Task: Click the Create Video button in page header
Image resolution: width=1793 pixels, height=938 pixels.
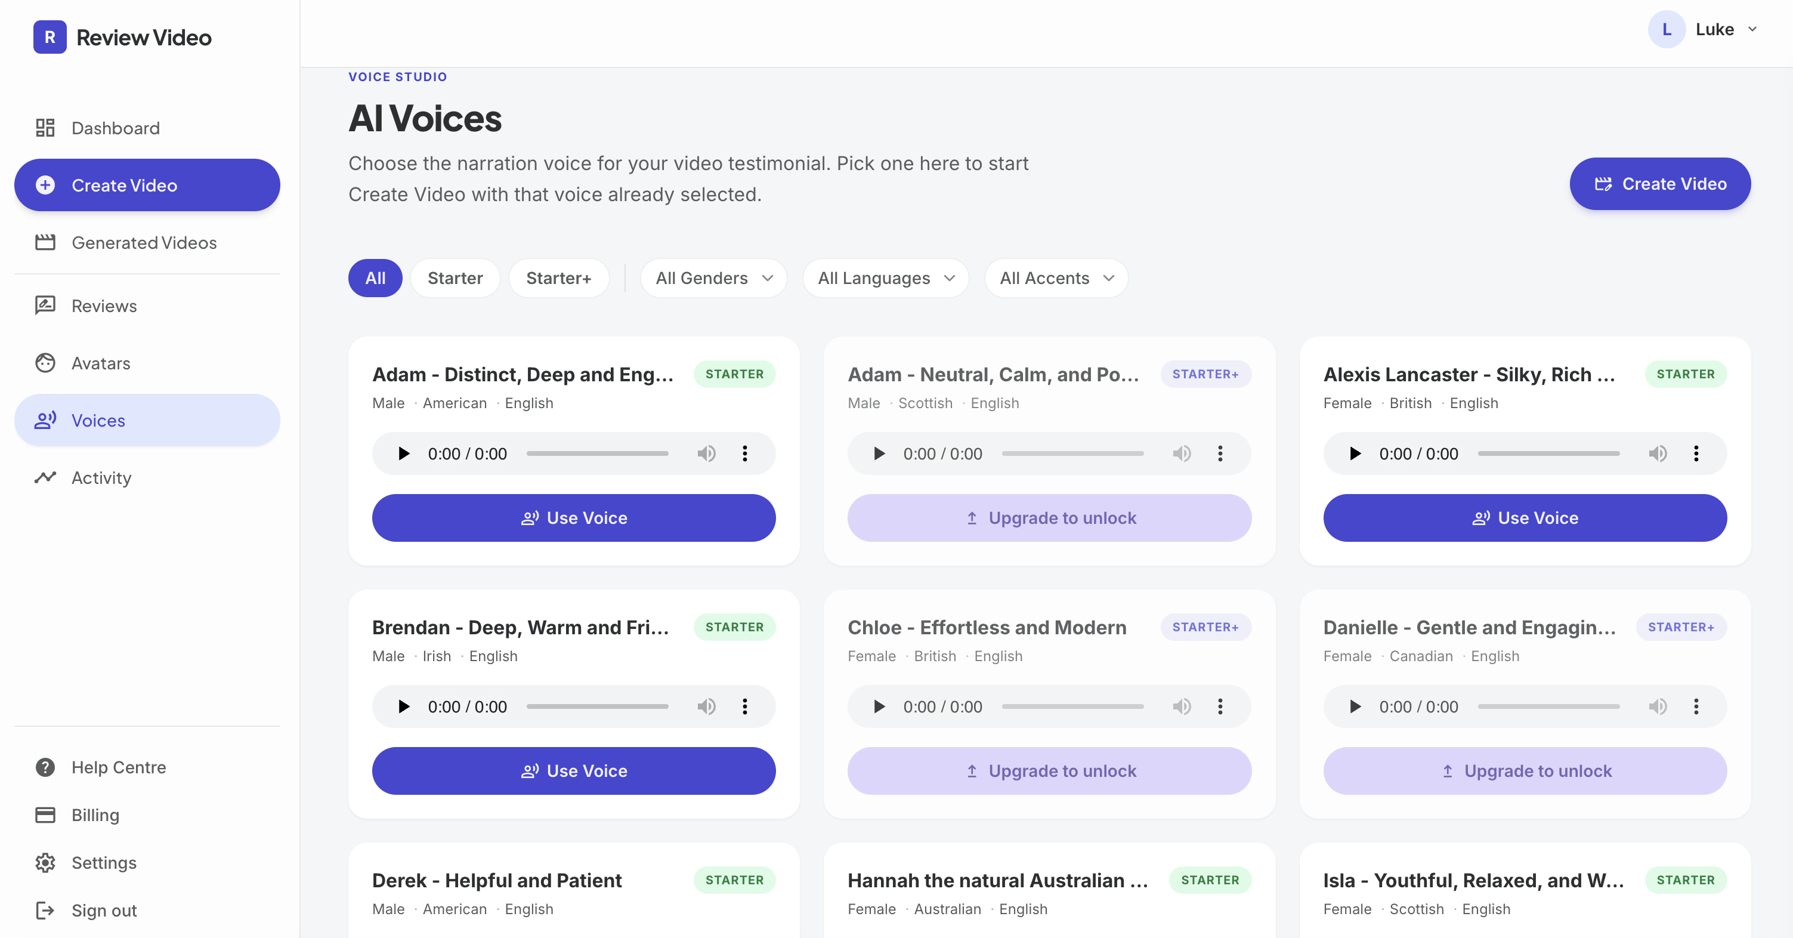Action: pos(1660,184)
